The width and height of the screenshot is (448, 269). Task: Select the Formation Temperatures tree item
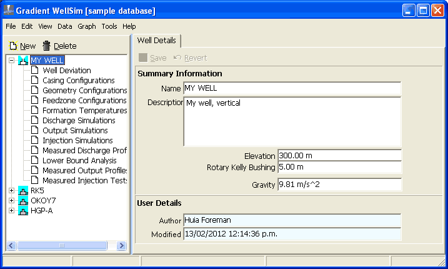point(84,111)
